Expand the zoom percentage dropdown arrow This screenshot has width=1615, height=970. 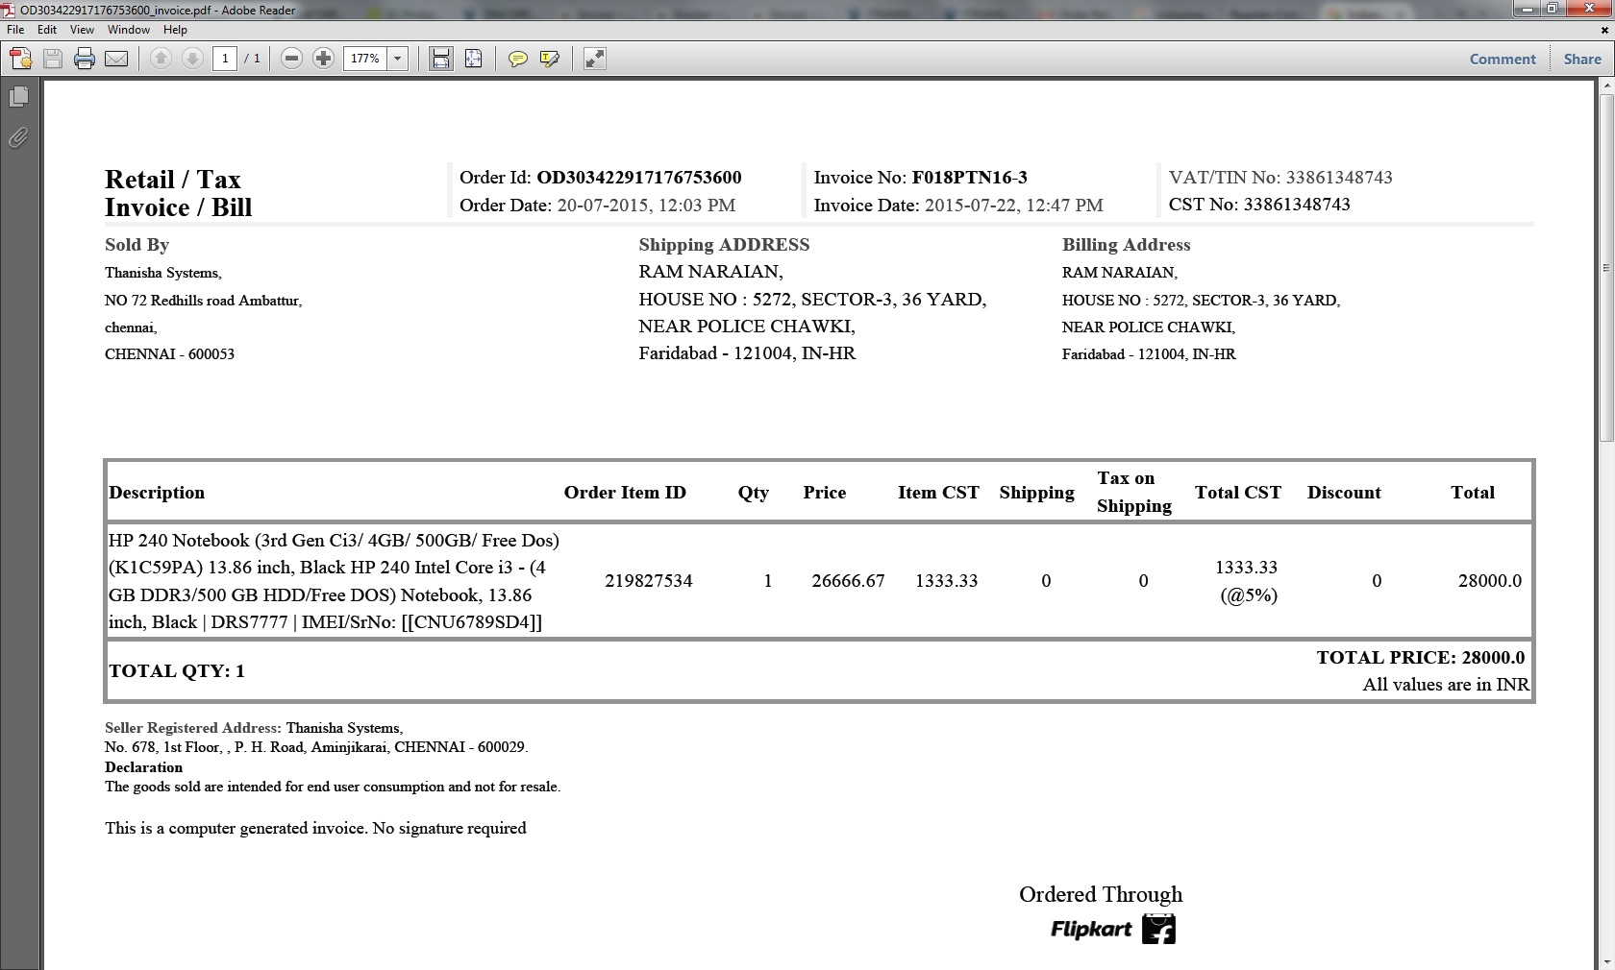(x=397, y=59)
